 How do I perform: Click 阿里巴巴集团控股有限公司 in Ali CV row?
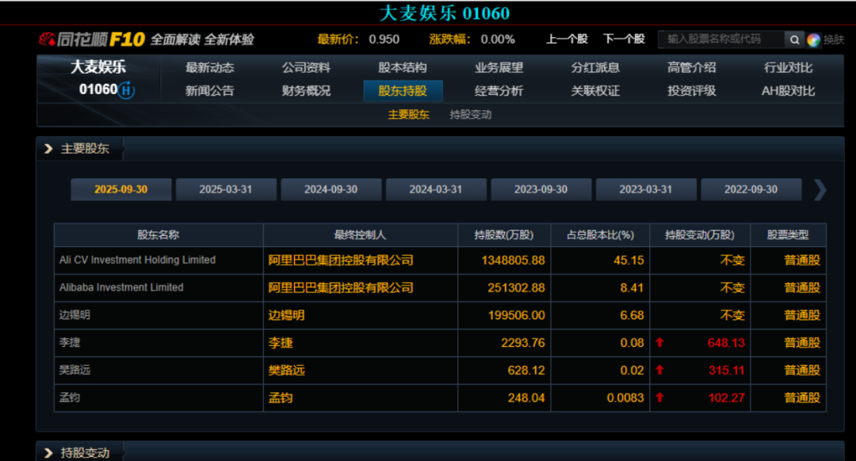pos(341,261)
